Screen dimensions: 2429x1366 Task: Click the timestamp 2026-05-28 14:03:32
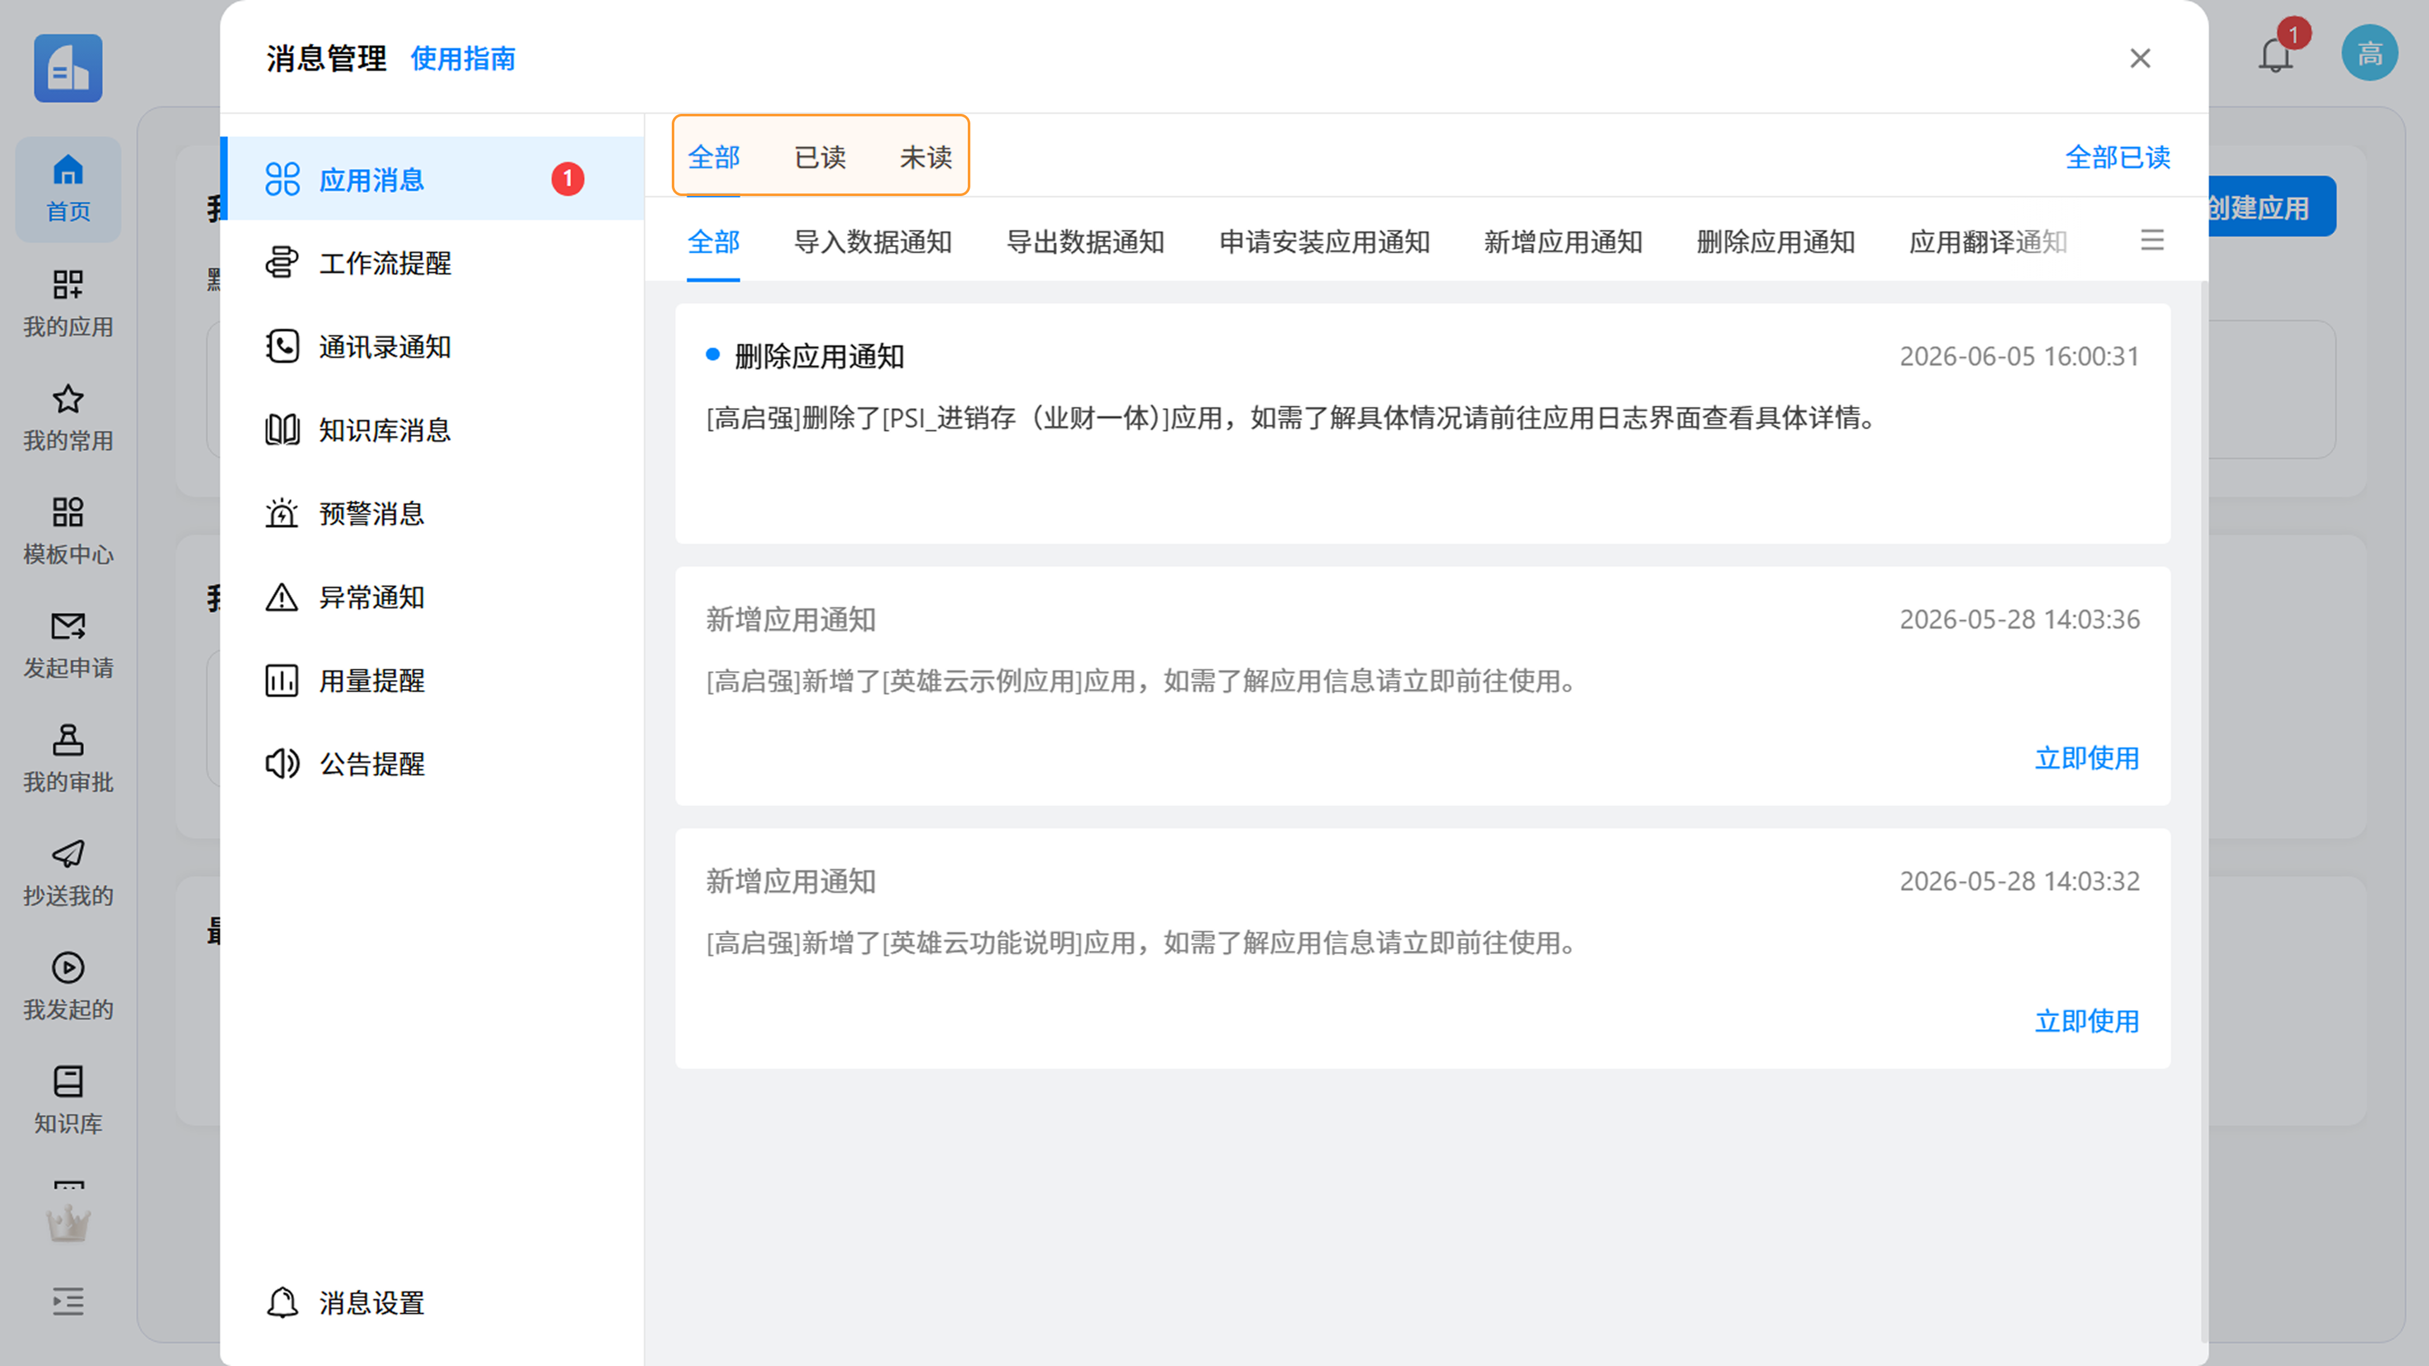(2019, 882)
